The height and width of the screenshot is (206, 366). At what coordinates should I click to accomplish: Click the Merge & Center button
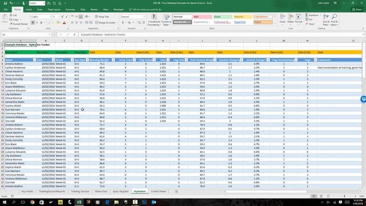(106, 23)
